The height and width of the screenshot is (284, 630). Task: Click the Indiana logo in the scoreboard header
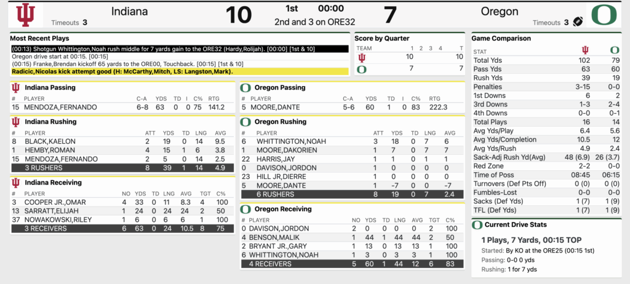point(25,15)
